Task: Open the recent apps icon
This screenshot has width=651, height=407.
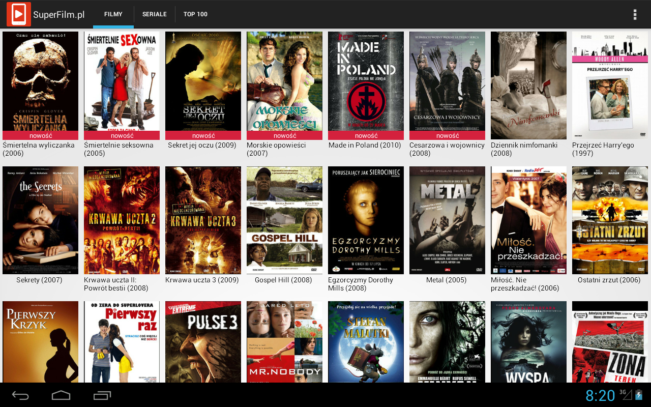Action: tap(102, 395)
